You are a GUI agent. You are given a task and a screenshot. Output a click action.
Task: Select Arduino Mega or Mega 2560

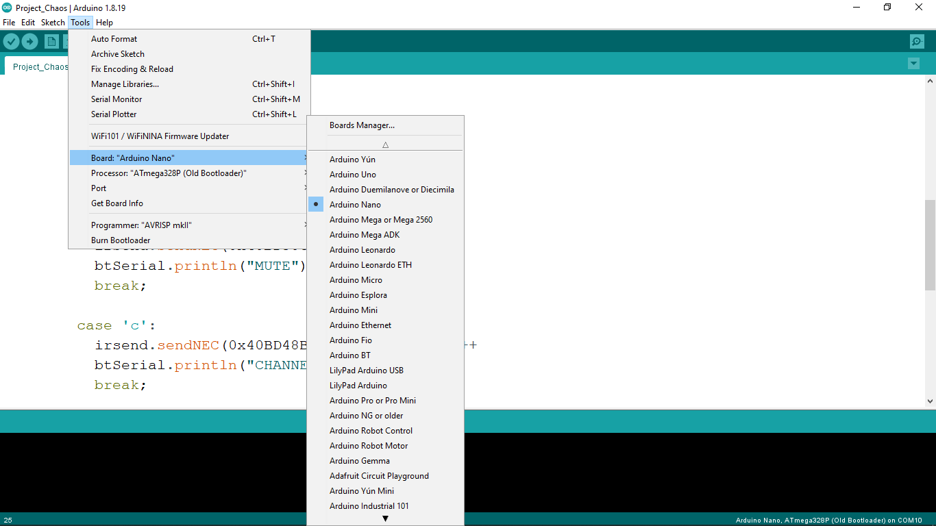pyautogui.click(x=381, y=219)
